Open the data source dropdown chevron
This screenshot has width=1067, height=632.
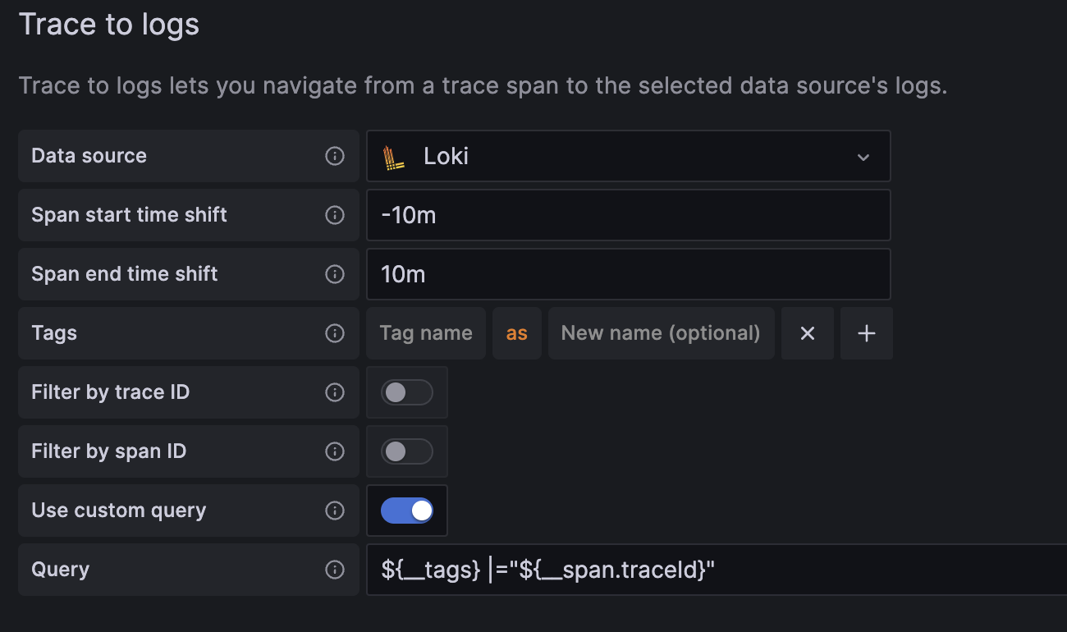[x=863, y=156]
